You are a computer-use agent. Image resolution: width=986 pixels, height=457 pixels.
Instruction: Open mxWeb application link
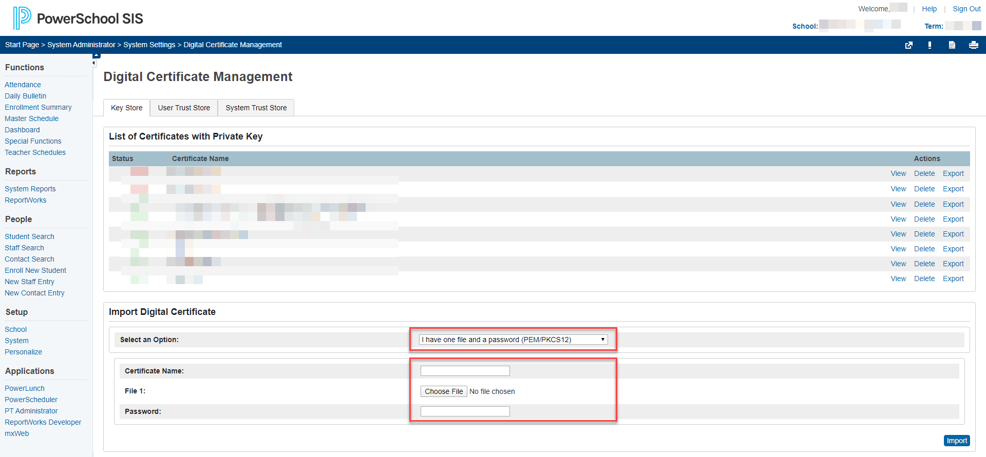click(16, 433)
